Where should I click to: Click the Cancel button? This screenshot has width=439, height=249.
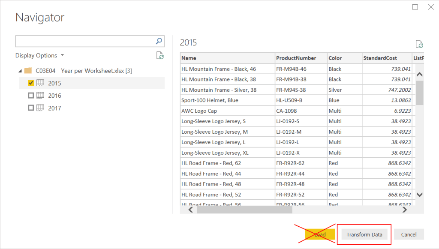point(409,234)
